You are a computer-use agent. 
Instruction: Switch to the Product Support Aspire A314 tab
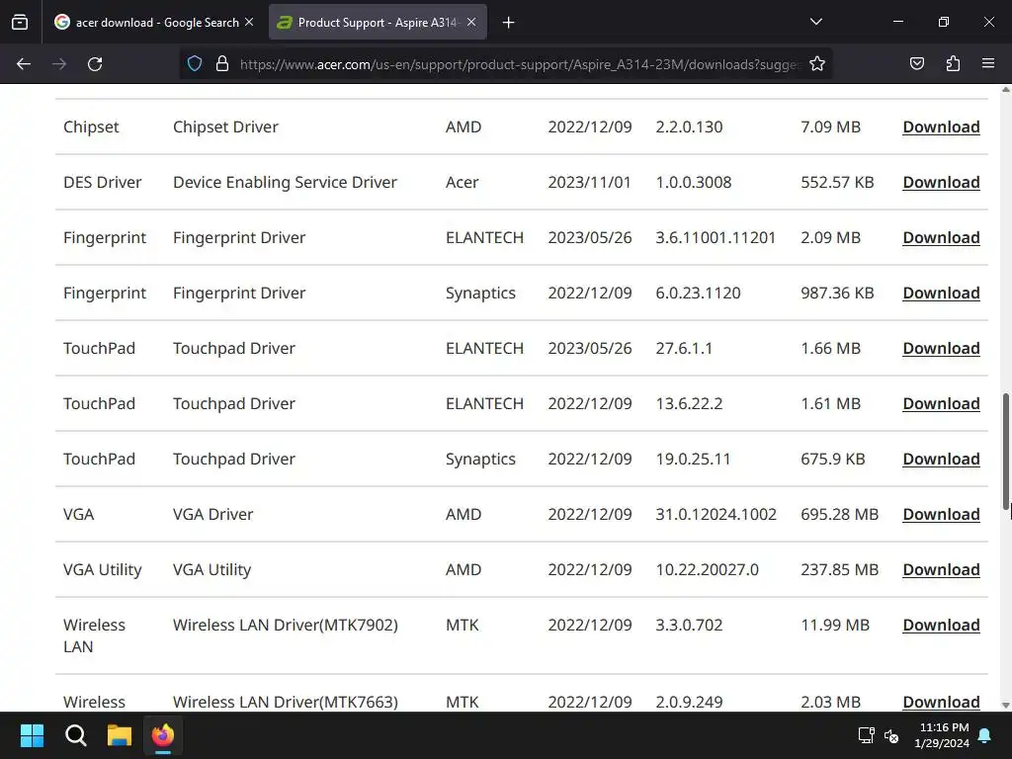click(378, 22)
